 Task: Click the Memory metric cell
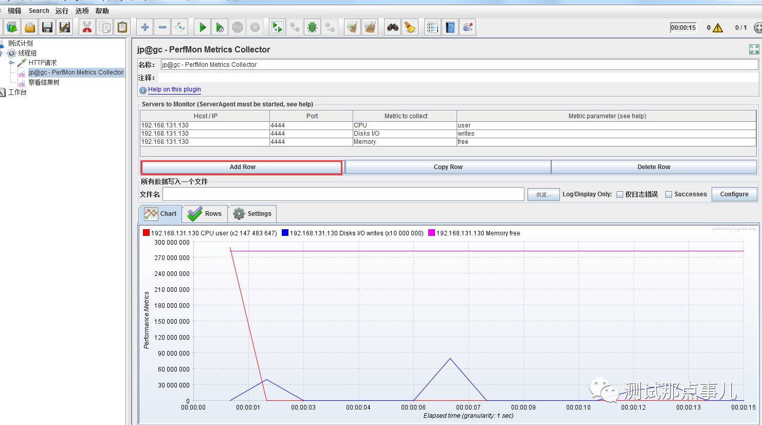pyautogui.click(x=405, y=142)
